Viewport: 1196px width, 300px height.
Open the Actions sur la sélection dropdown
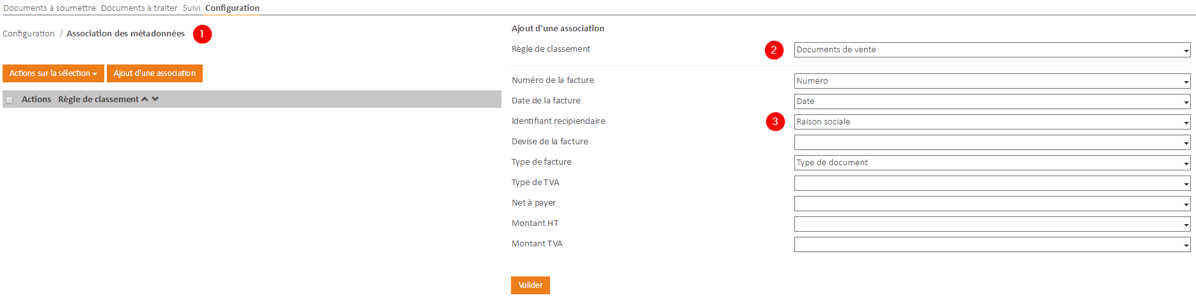pos(53,73)
